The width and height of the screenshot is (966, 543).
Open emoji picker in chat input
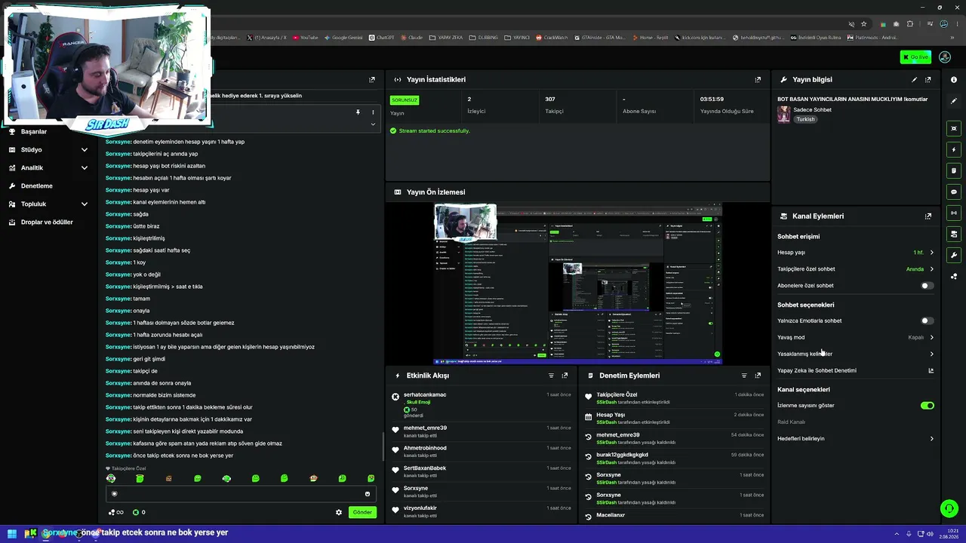(x=368, y=494)
